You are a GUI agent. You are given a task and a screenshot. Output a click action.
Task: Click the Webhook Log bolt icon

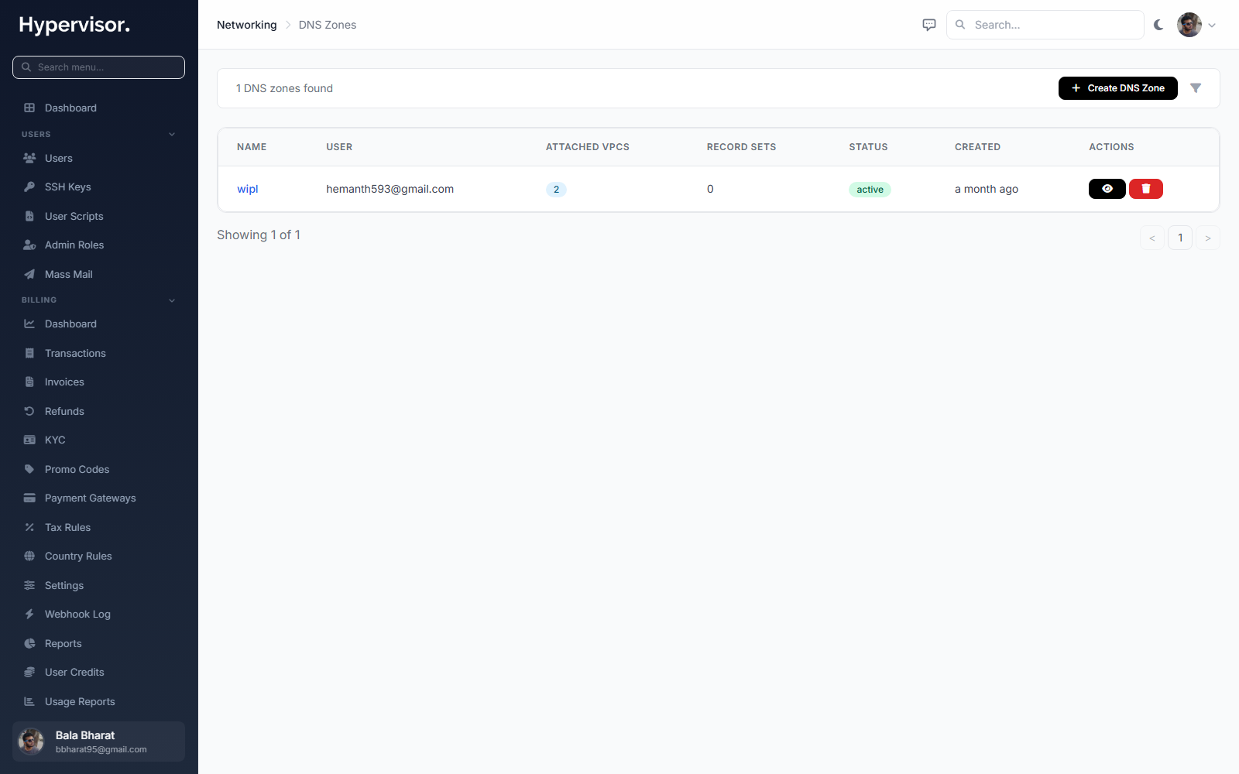(29, 614)
